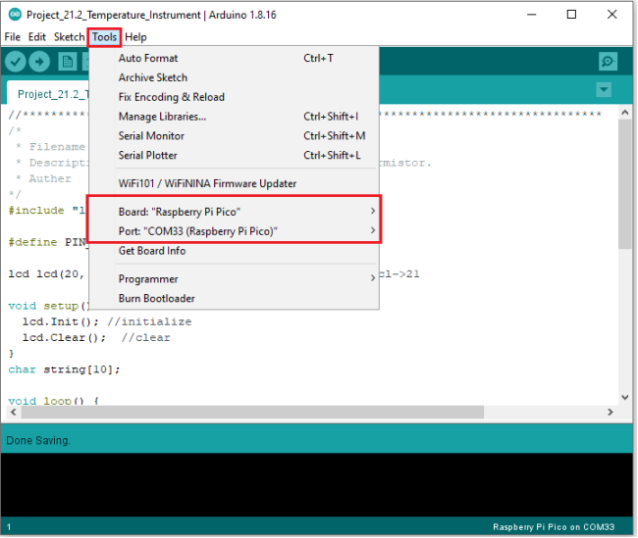This screenshot has height=538, width=638.
Task: Open the Serial Monitor magnifier icon
Action: [x=608, y=62]
